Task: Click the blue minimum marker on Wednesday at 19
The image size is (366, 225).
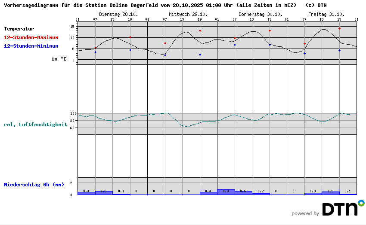Action: pos(200,55)
